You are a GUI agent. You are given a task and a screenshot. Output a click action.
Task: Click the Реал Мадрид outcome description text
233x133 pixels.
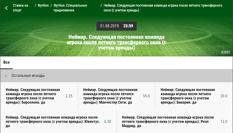point(168,122)
